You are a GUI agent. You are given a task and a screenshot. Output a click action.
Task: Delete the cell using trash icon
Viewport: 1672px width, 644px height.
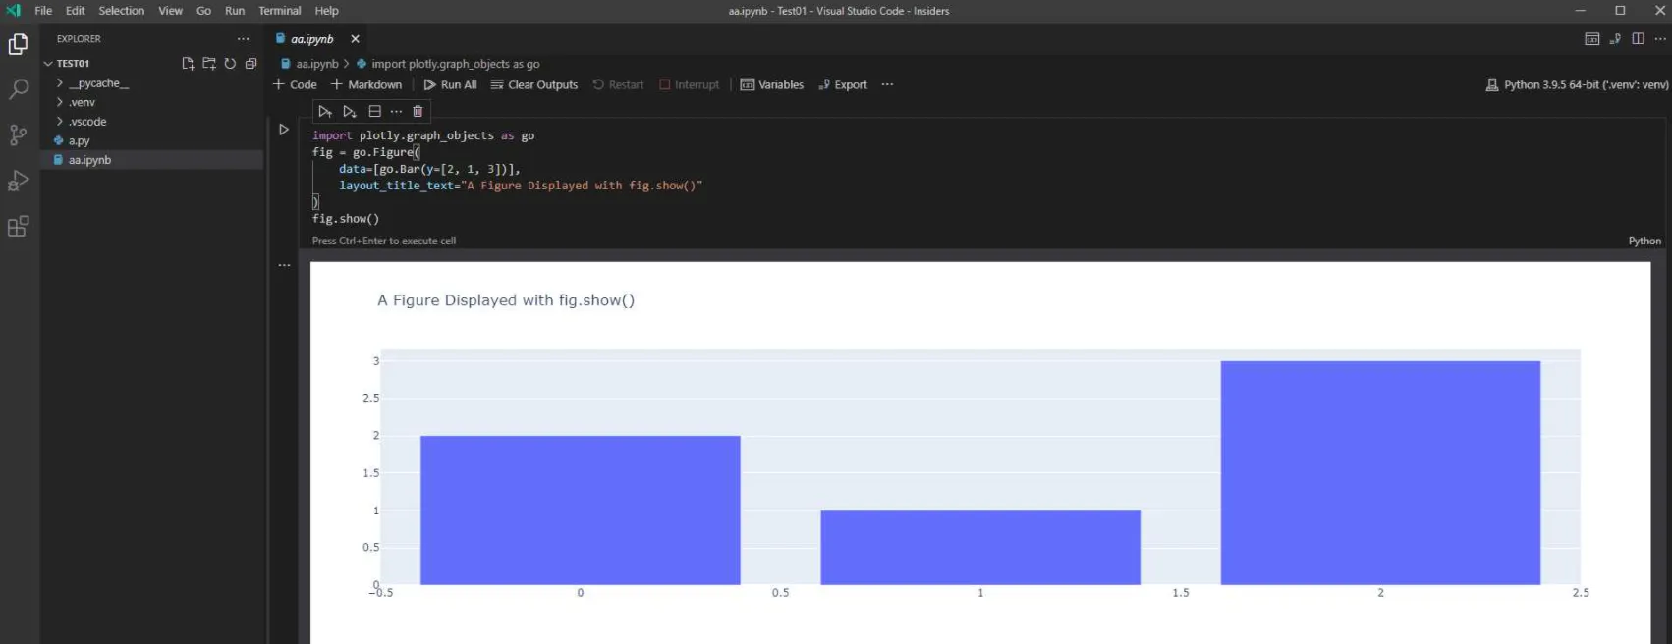[x=418, y=111]
